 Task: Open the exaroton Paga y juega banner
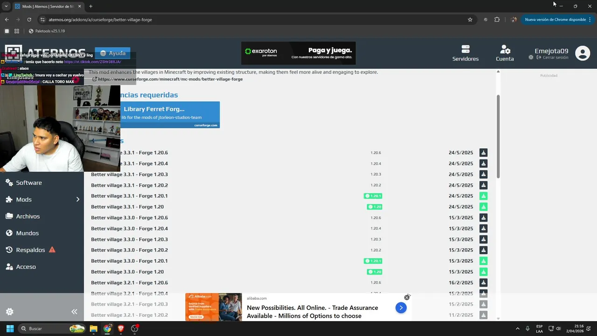pyautogui.click(x=298, y=53)
